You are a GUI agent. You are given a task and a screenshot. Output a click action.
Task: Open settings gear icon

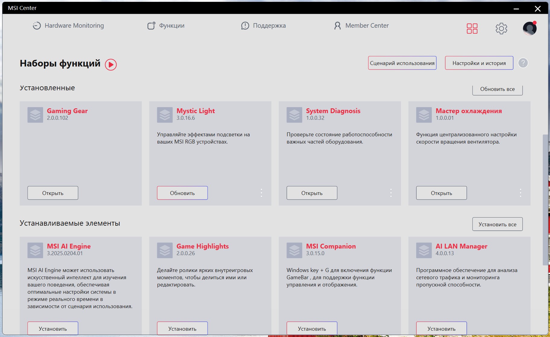pos(501,29)
